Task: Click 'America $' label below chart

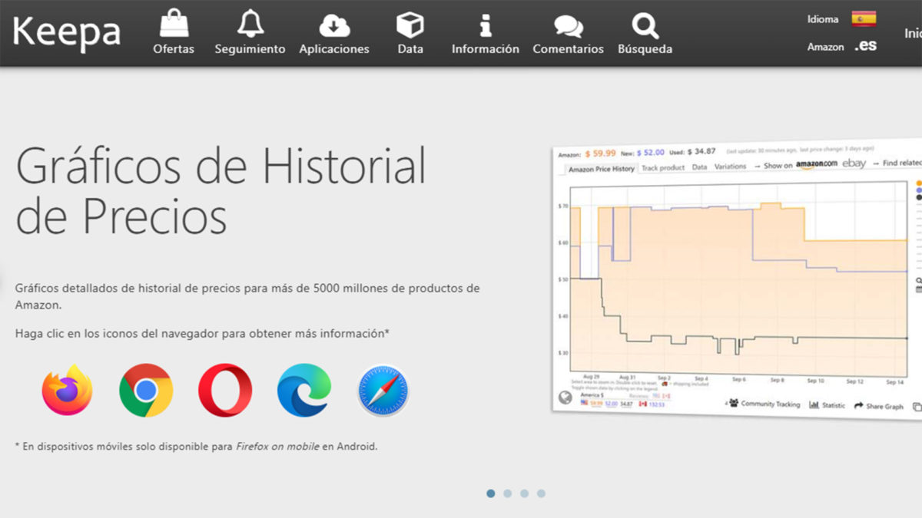Action: (592, 395)
